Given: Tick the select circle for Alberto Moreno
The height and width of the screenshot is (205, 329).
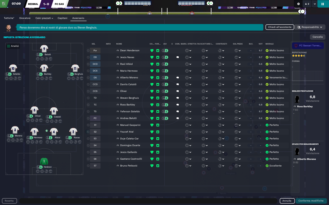Looking at the screenshot, I should pyautogui.click(x=88, y=78).
